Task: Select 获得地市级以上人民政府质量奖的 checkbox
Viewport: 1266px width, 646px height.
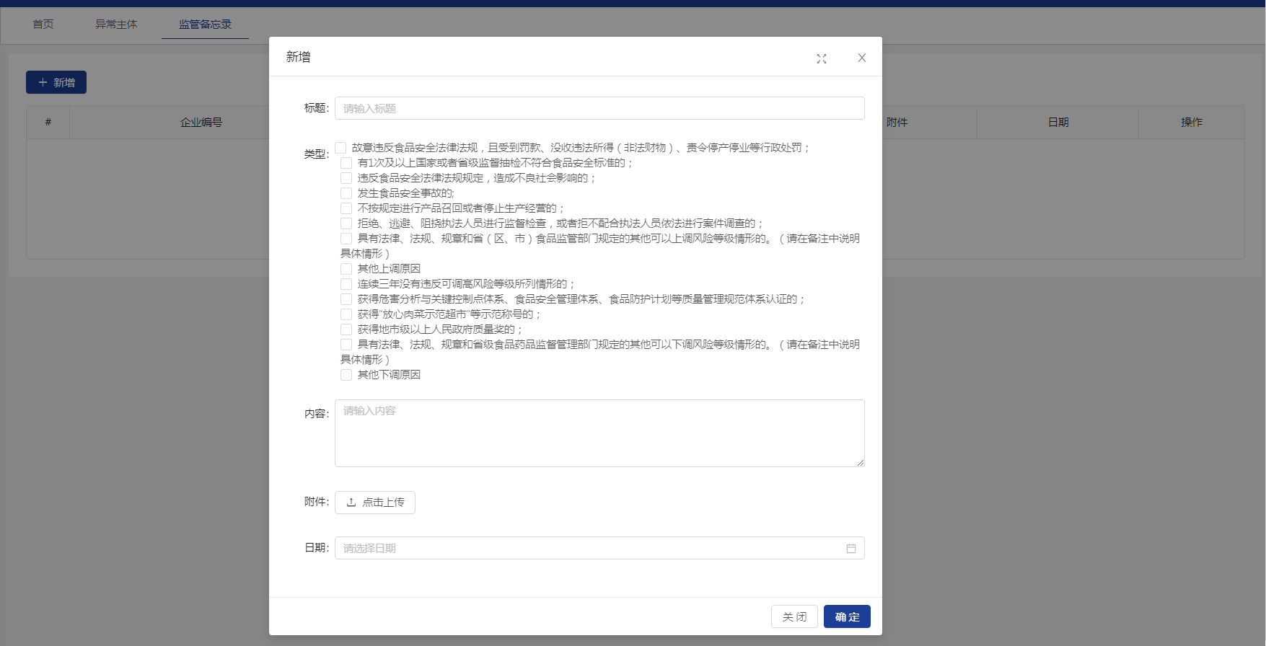Action: pyautogui.click(x=346, y=329)
